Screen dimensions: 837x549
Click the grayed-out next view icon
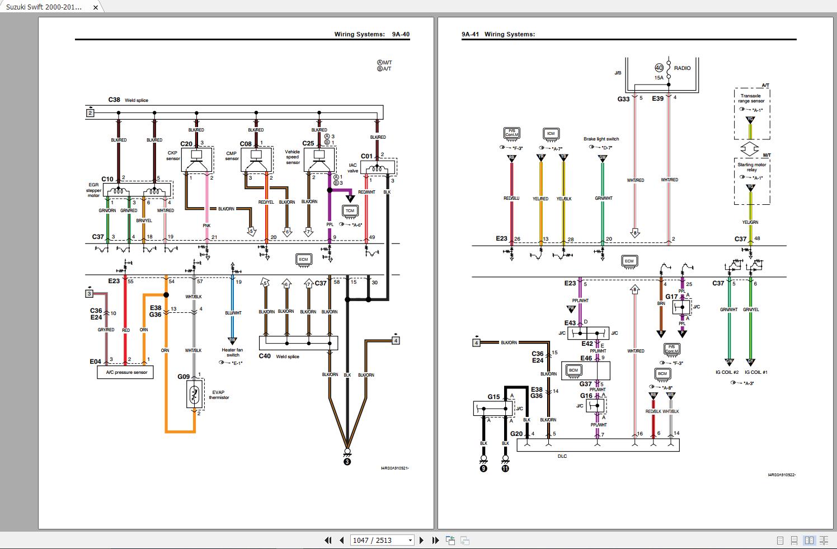click(x=464, y=540)
